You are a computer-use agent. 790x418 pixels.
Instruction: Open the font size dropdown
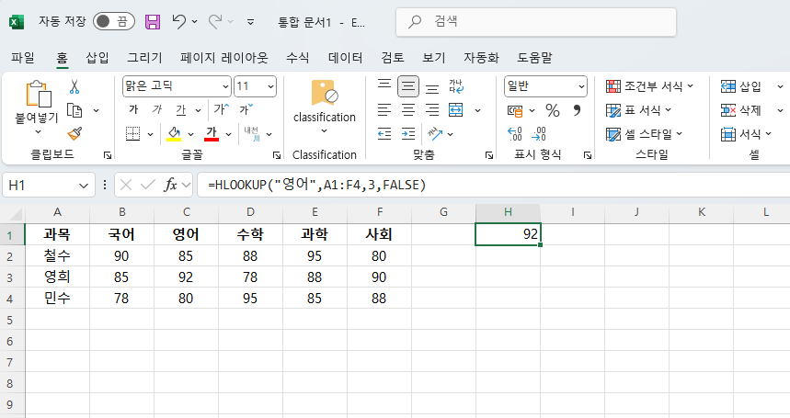tap(271, 87)
